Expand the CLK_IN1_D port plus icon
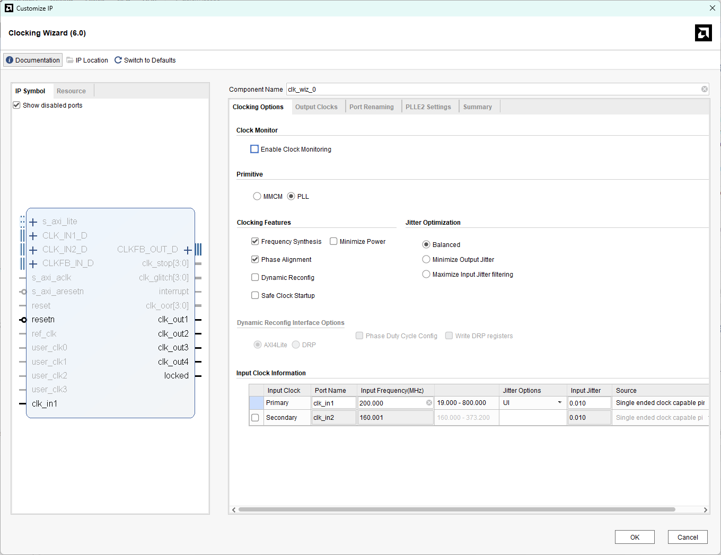This screenshot has height=555, width=721. point(33,235)
